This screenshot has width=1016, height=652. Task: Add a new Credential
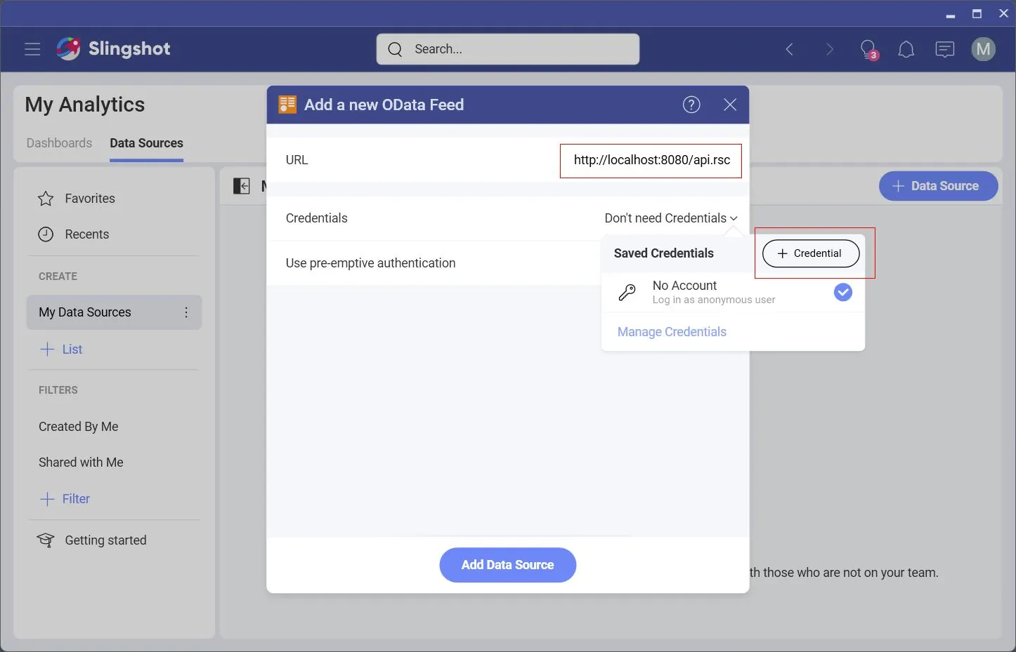810,253
